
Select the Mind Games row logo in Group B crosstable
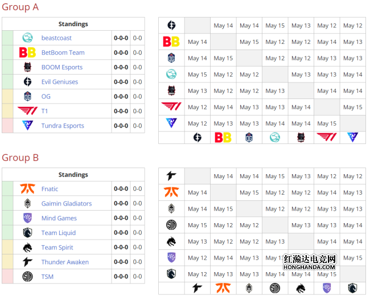171,257
